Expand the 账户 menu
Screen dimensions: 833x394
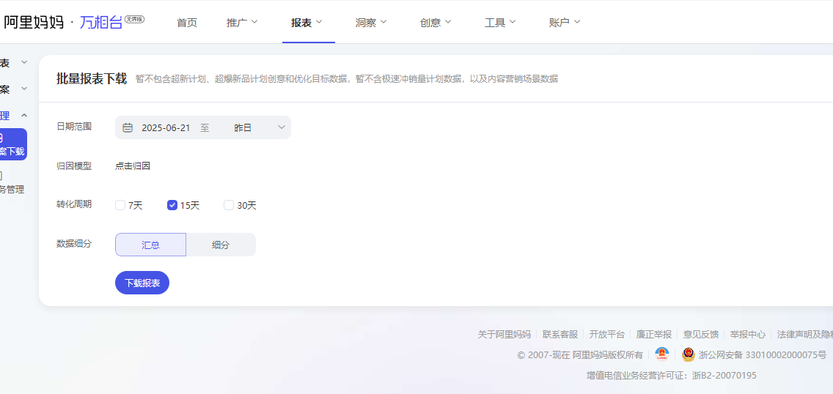point(564,23)
